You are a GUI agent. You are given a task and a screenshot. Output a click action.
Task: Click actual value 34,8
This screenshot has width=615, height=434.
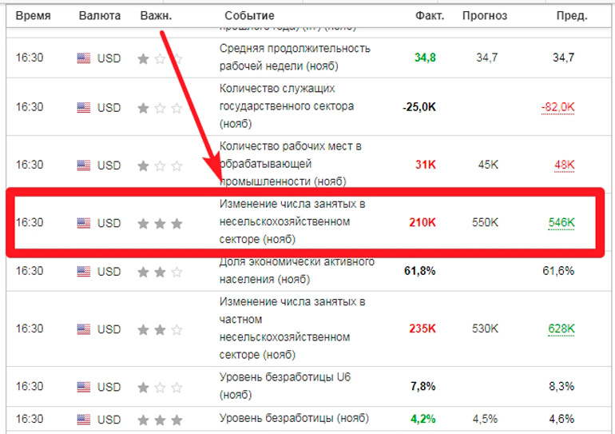pos(425,58)
